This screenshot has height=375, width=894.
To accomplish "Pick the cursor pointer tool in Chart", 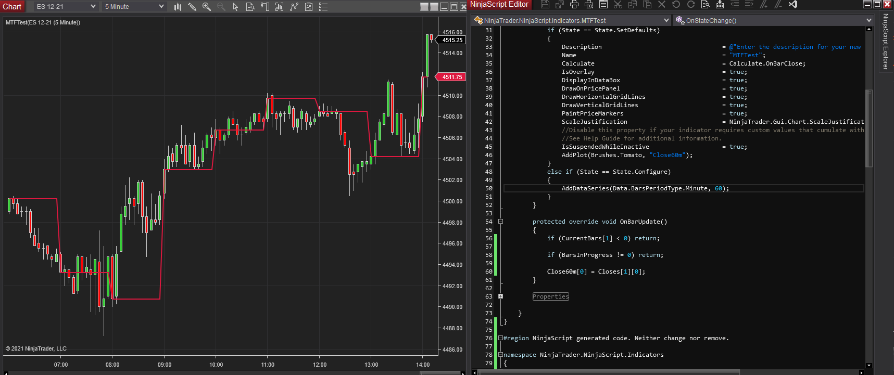I will coord(236,7).
